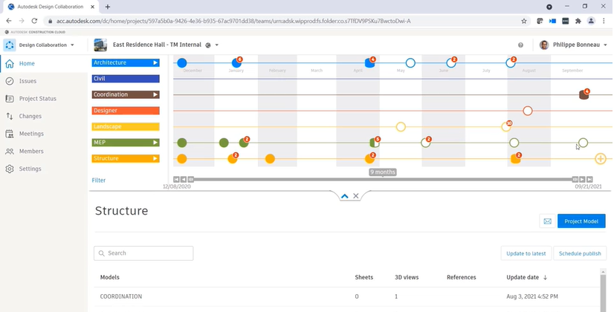Open Philippe Bonneau user menu

tap(572, 45)
